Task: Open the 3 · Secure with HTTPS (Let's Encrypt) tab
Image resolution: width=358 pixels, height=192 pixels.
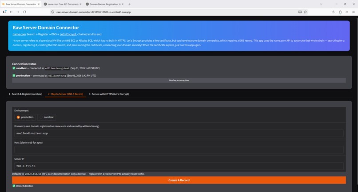Action: pos(109,94)
